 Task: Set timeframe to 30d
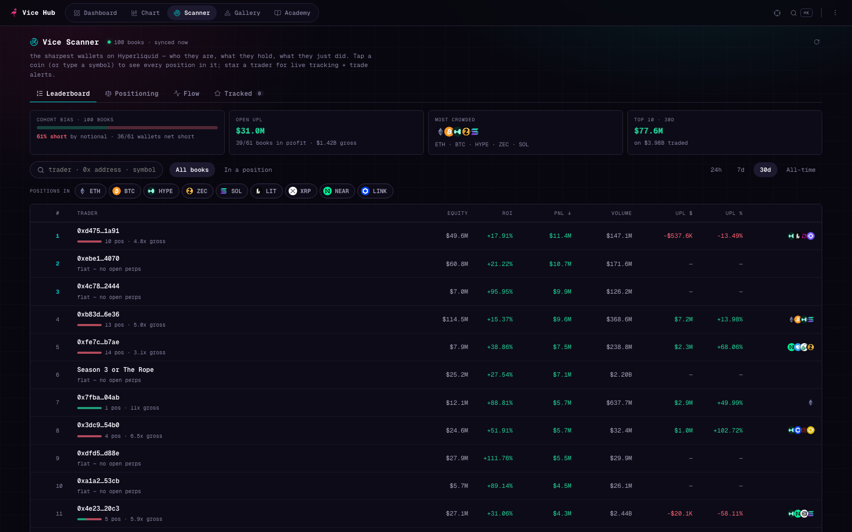(765, 170)
